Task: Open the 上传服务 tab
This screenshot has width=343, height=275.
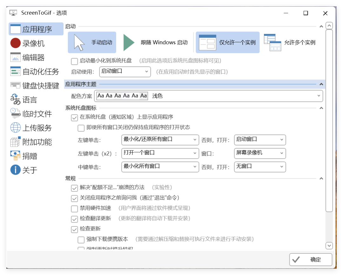Action: pos(36,128)
